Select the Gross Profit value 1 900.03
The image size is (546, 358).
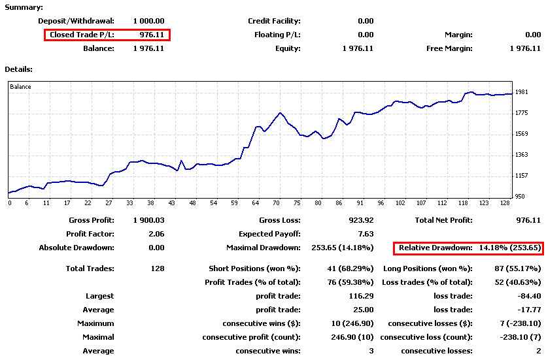point(148,221)
